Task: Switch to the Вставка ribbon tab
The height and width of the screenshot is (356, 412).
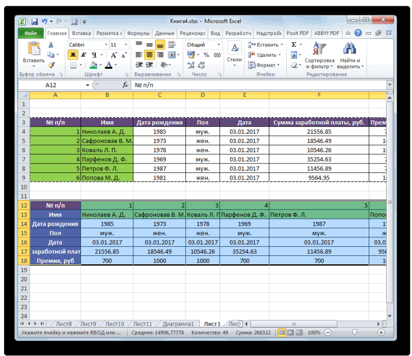Action: tap(81, 33)
